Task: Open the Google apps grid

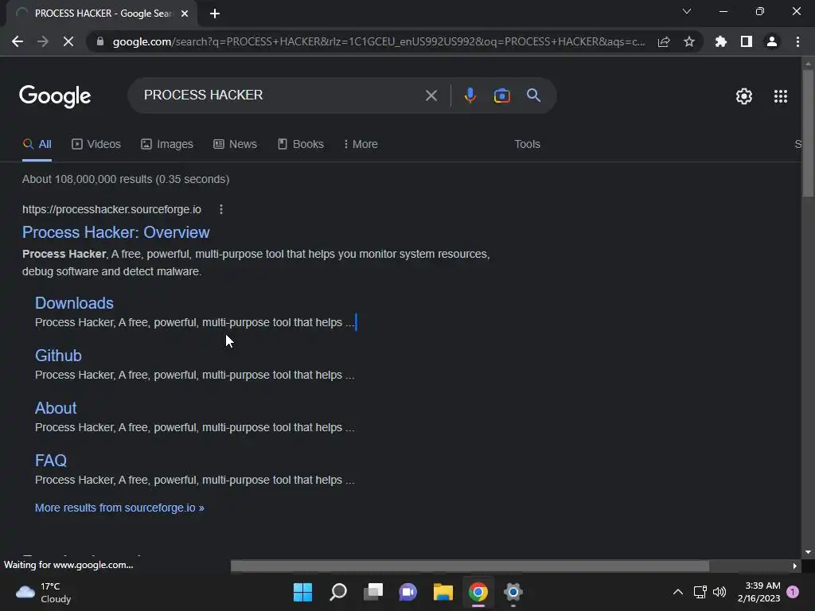Action: click(x=781, y=96)
